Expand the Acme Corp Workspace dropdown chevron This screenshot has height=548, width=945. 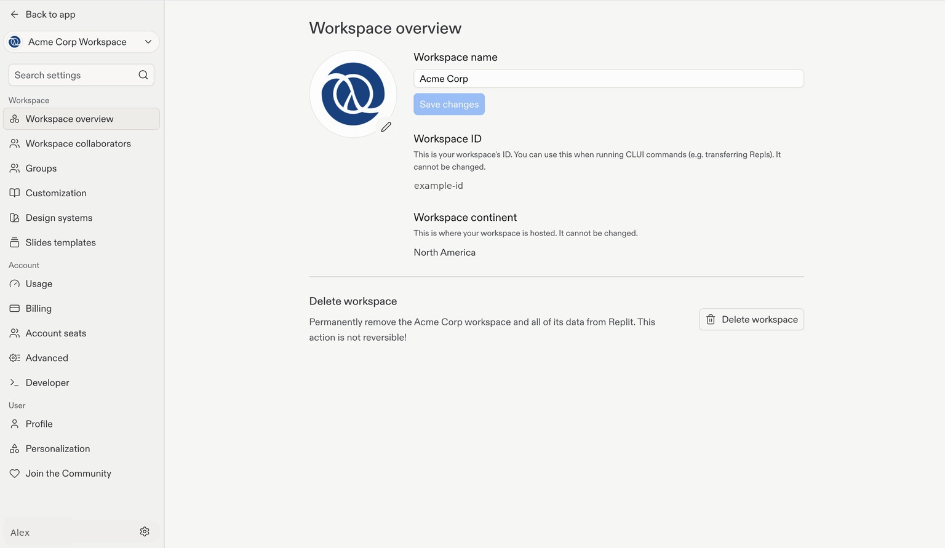148,42
